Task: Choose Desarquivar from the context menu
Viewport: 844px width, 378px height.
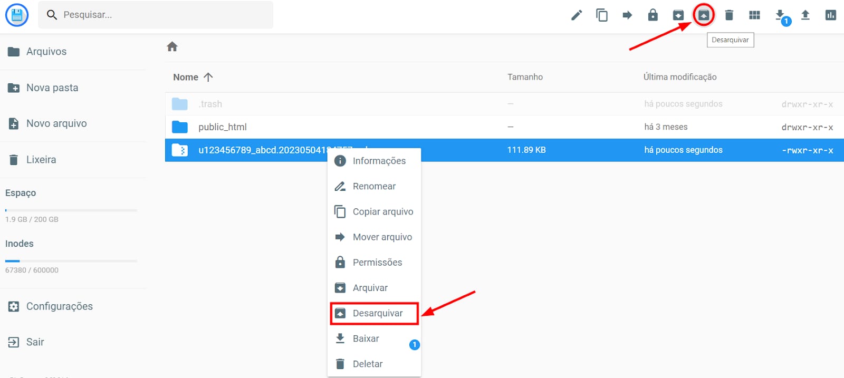Action: pyautogui.click(x=377, y=313)
